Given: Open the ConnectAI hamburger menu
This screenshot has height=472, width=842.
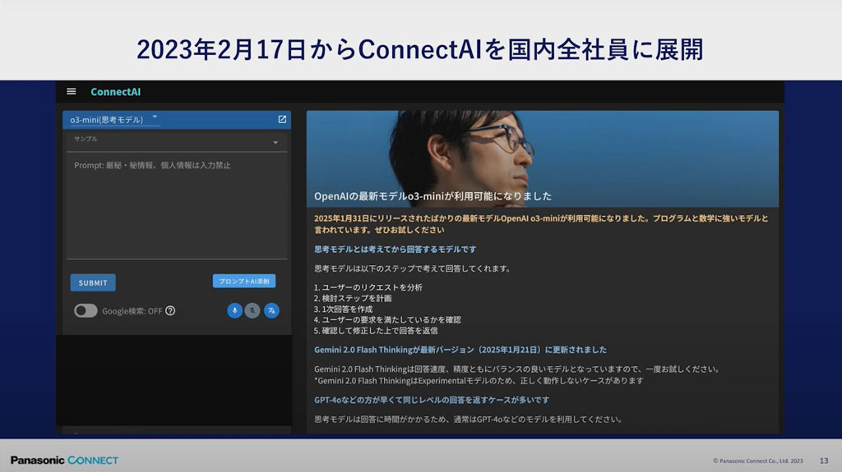Looking at the screenshot, I should click(x=71, y=92).
